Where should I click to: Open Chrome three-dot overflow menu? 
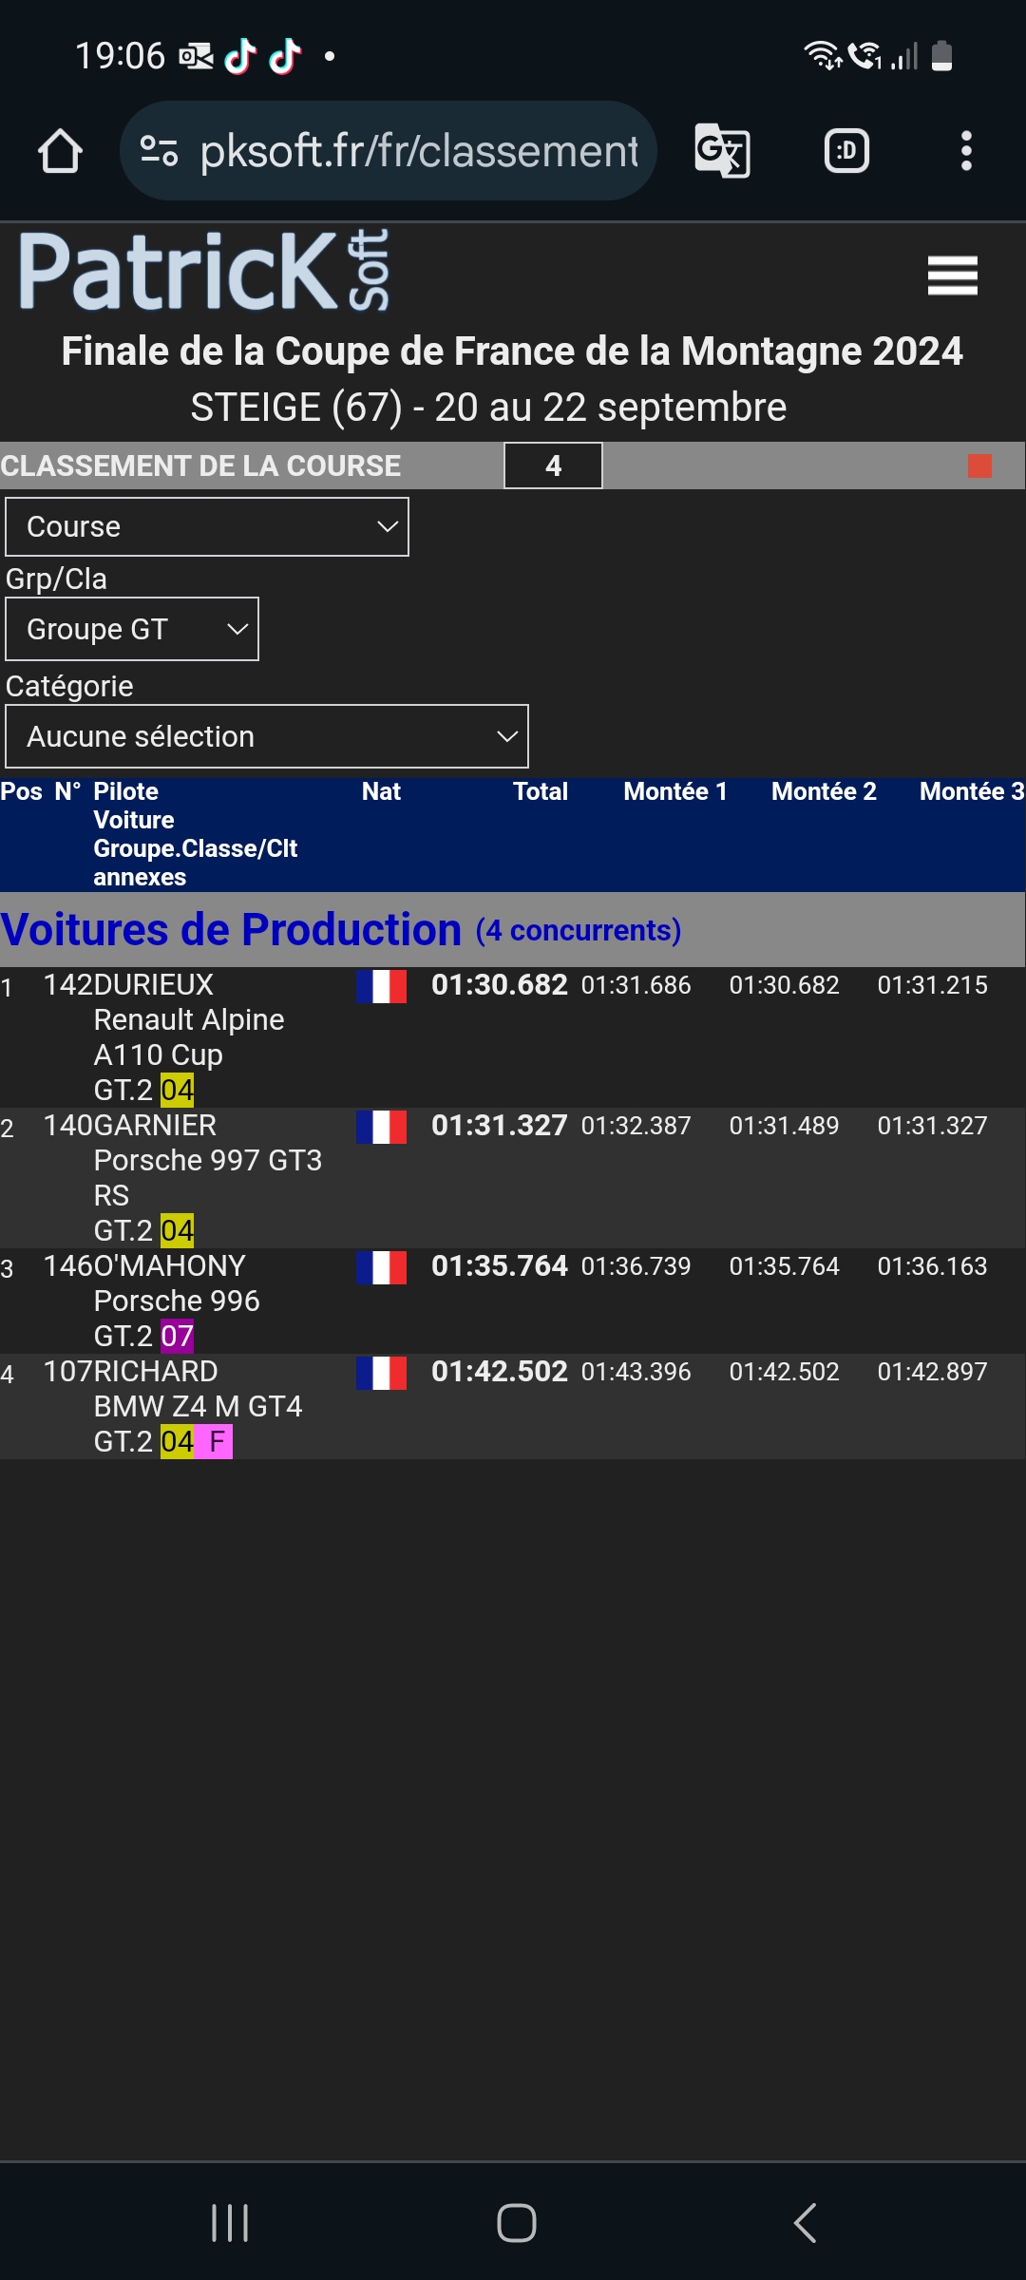tap(966, 151)
